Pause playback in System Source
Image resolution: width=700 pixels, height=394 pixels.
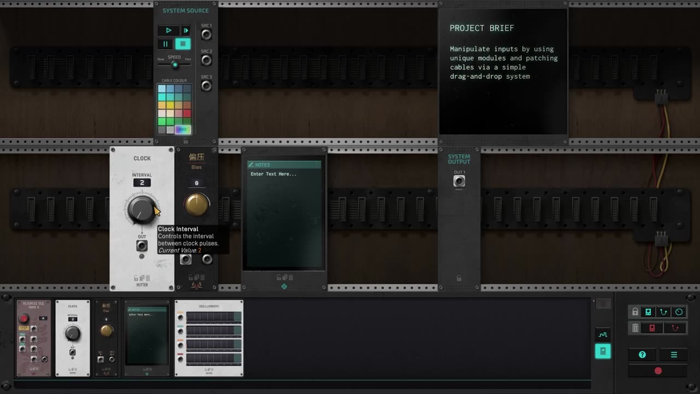pyautogui.click(x=166, y=44)
